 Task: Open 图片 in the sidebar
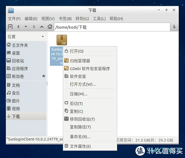tap(26, 101)
